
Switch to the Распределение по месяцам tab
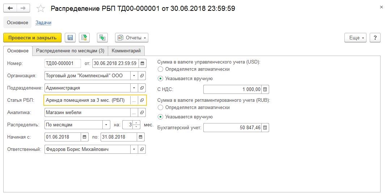click(x=70, y=51)
